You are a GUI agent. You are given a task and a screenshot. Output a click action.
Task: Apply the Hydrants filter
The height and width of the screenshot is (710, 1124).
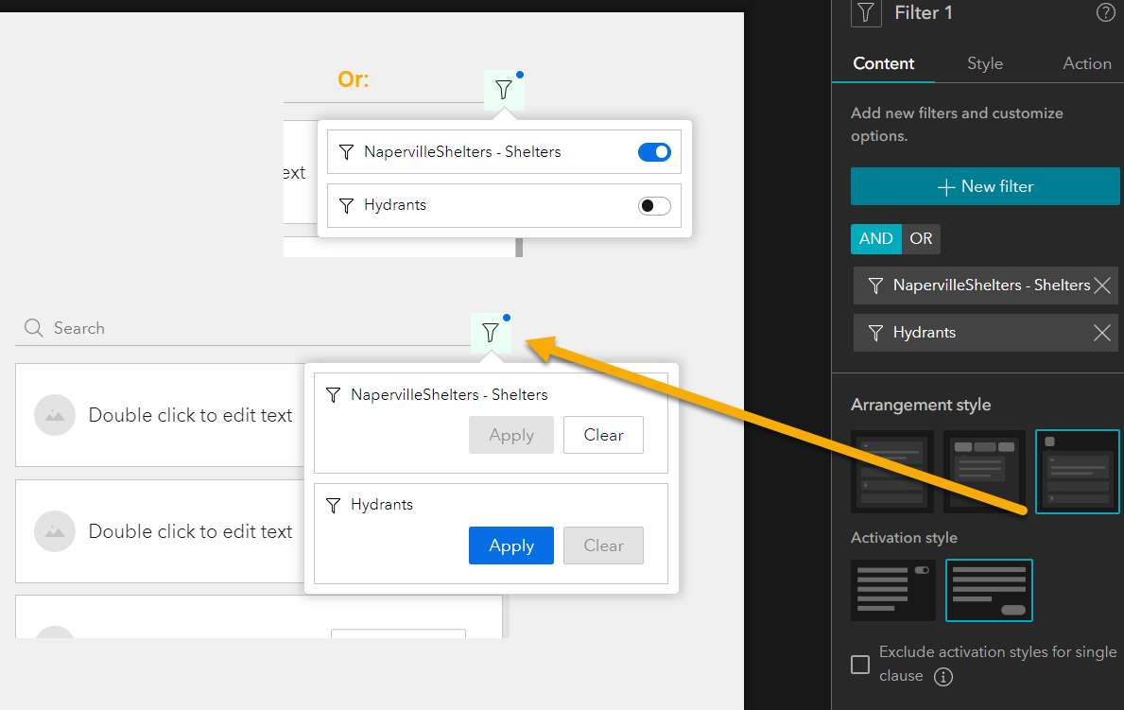coord(511,545)
